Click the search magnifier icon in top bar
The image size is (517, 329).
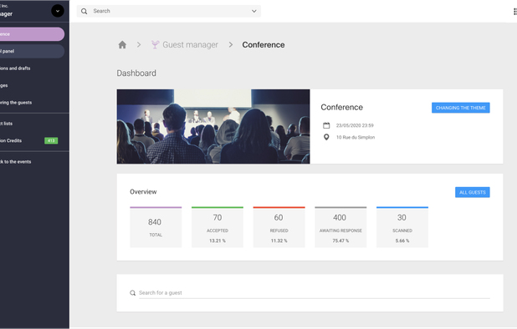click(x=84, y=11)
